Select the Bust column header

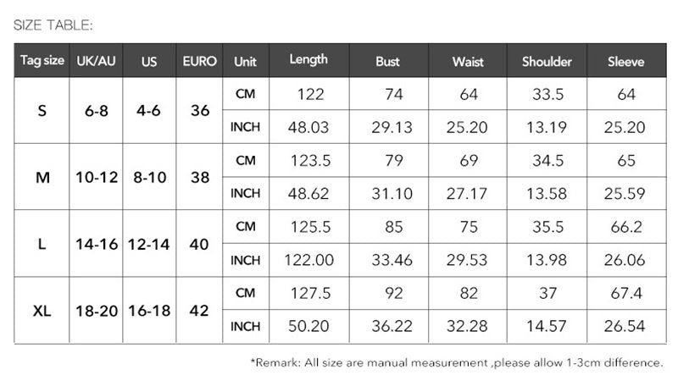coord(387,62)
